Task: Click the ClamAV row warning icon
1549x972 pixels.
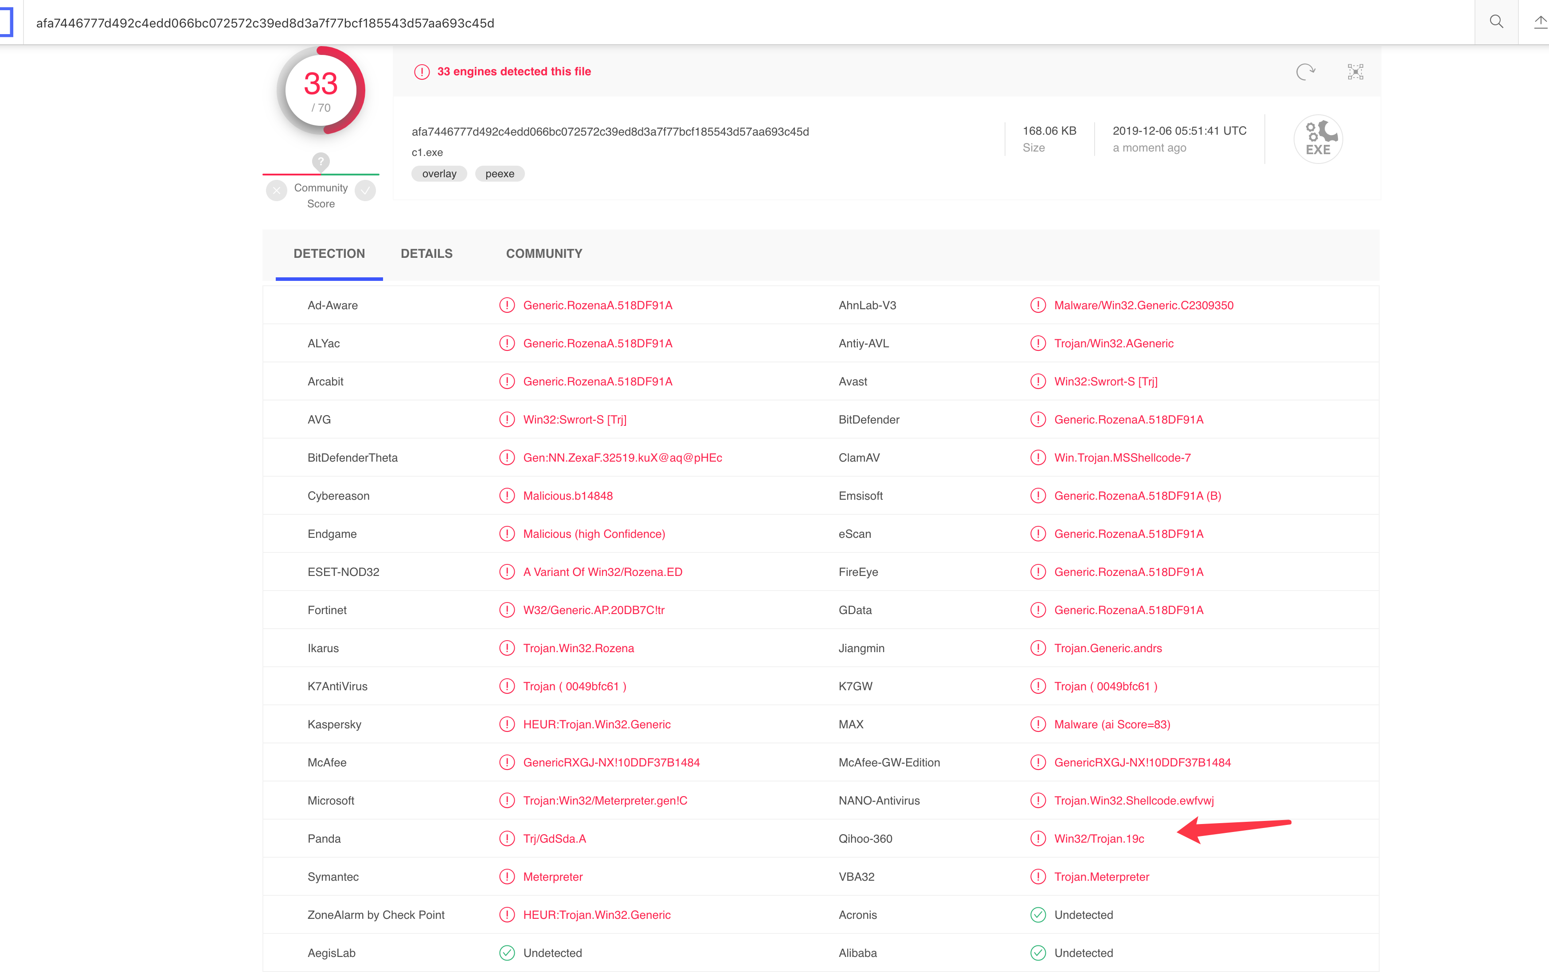Action: pos(1038,458)
